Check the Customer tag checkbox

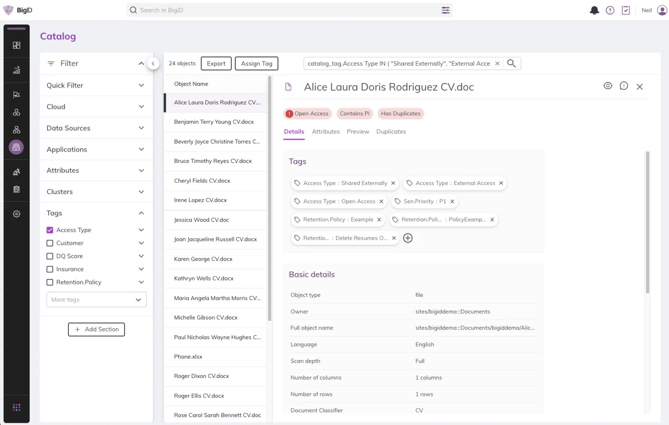click(50, 243)
